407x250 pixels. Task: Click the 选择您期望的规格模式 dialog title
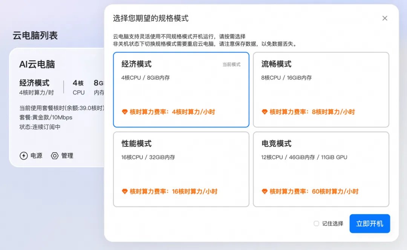point(150,18)
